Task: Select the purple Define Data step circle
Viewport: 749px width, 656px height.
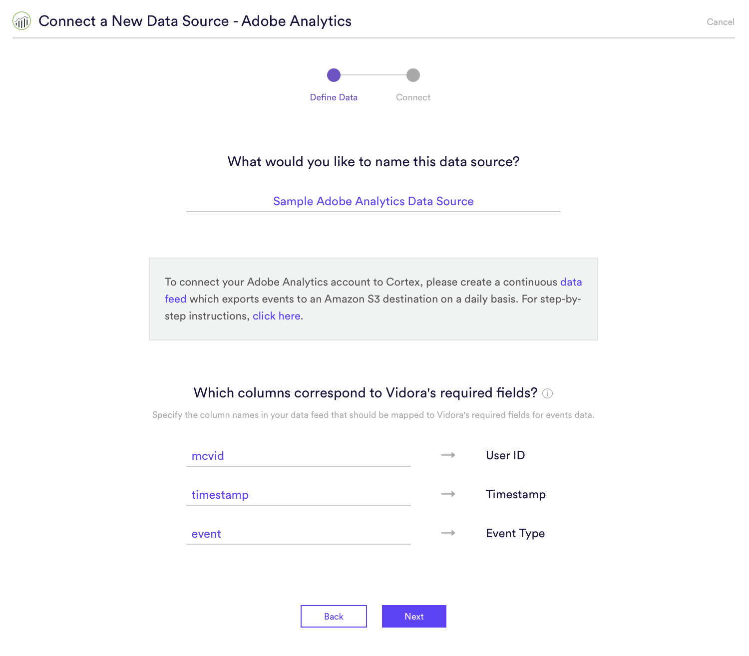Action: point(334,75)
